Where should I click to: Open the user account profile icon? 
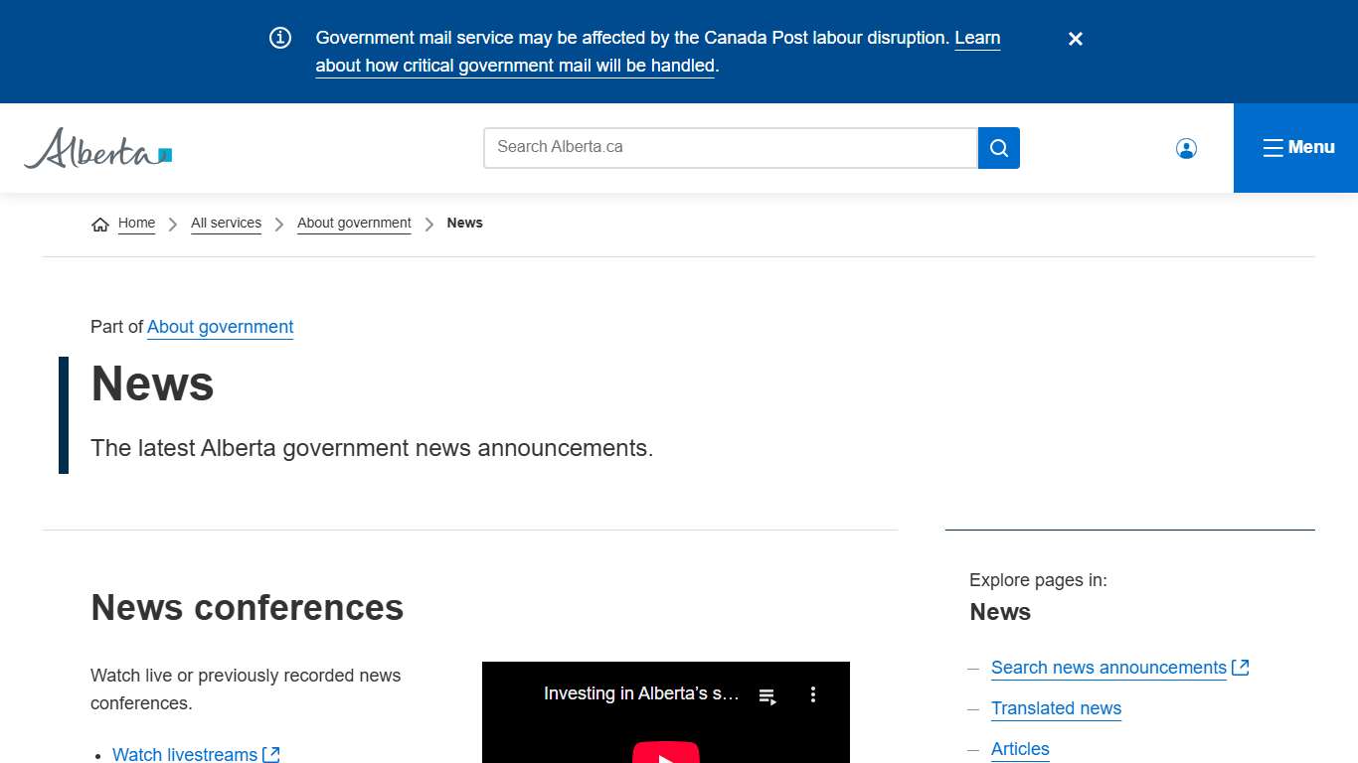tap(1185, 148)
